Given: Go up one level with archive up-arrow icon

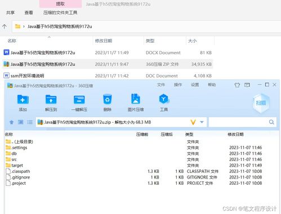Looking at the screenshot, I should pos(11,122).
